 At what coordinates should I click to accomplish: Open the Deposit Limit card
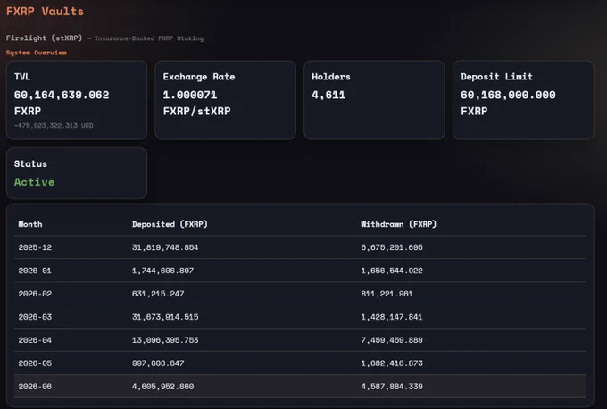pos(523,100)
